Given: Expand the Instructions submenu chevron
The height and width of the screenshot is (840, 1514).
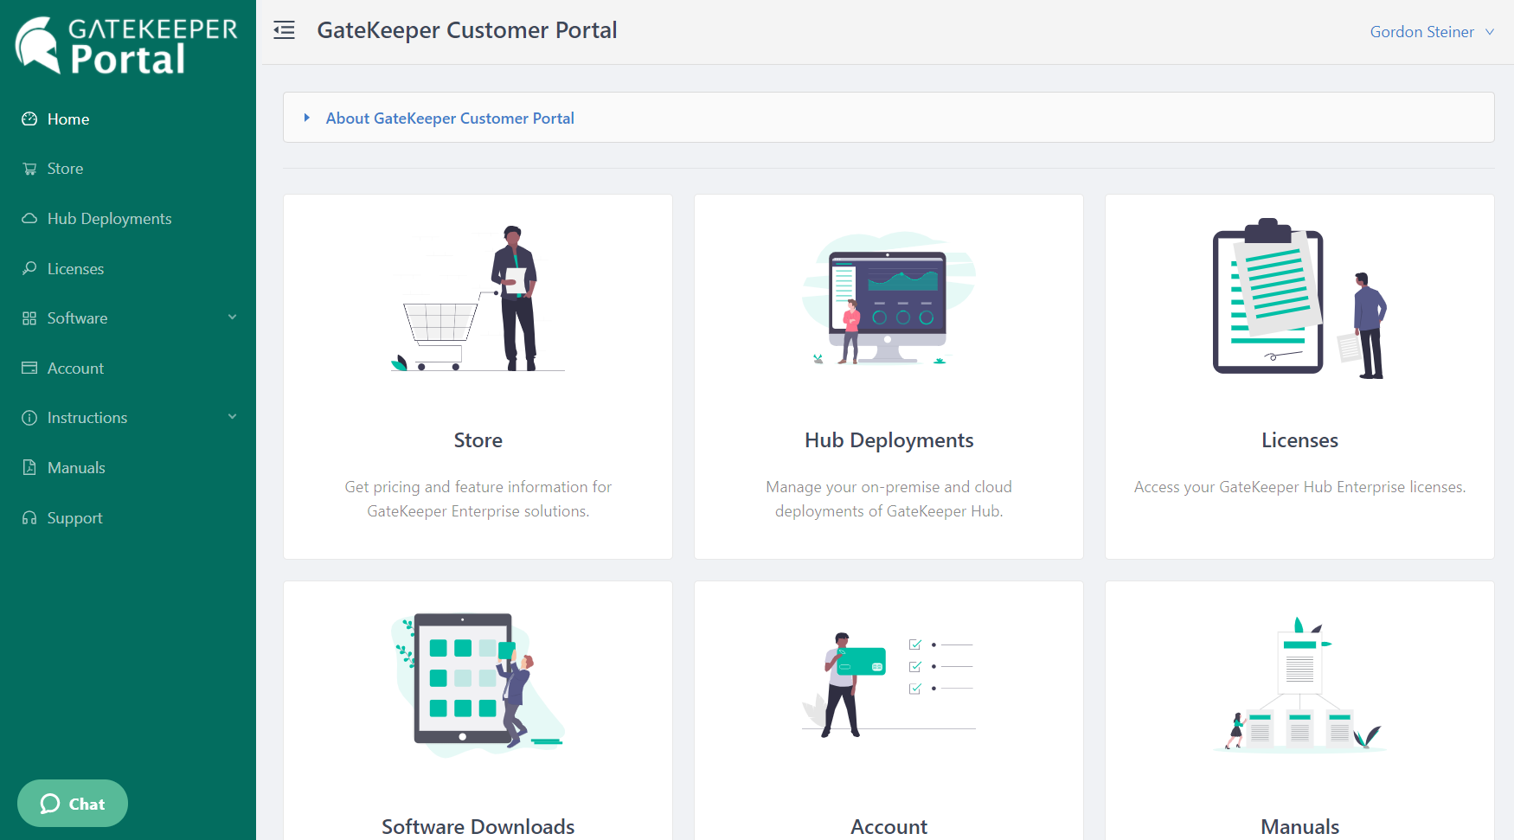Looking at the screenshot, I should pos(232,417).
